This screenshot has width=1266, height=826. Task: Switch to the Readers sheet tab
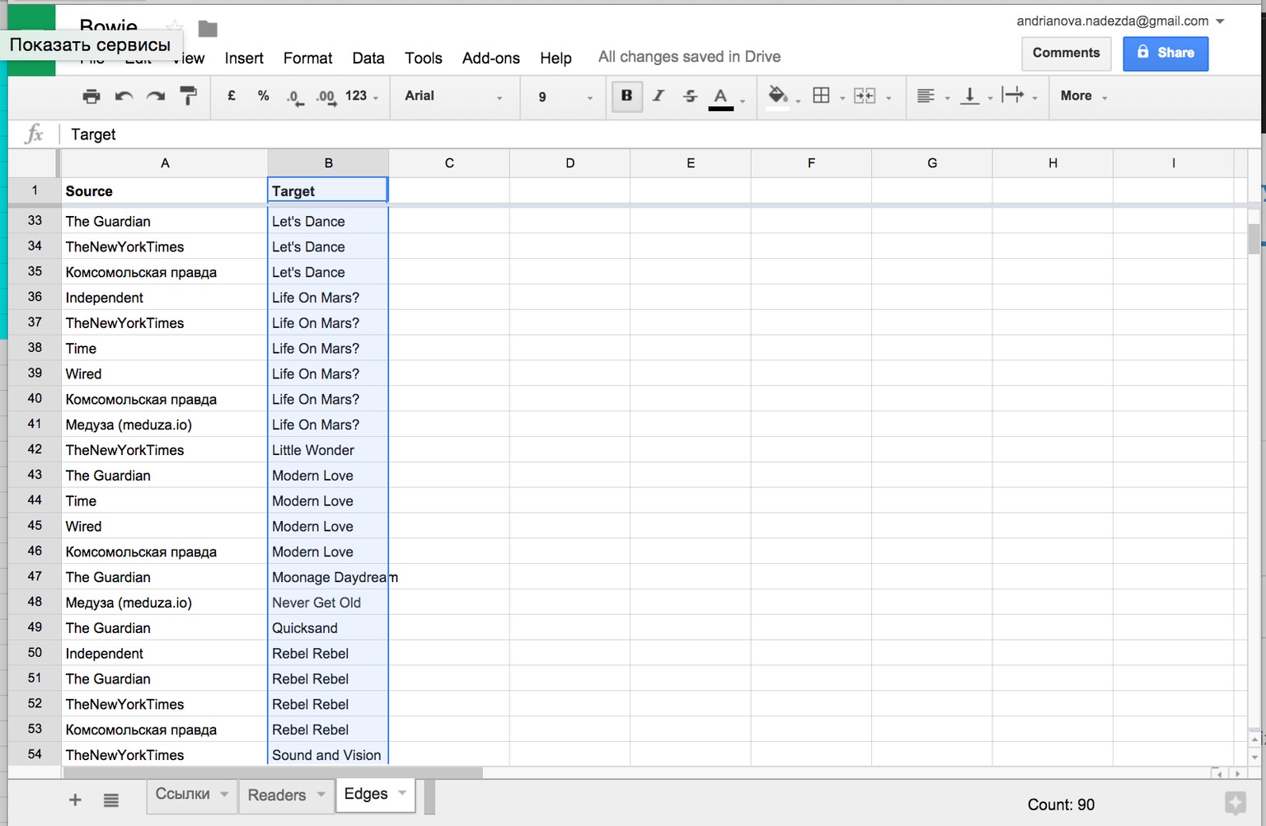coord(286,795)
